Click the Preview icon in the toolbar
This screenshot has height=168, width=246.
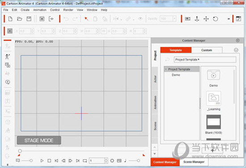42,19
